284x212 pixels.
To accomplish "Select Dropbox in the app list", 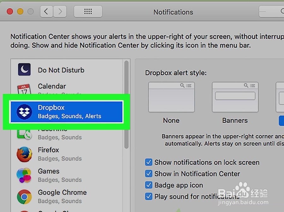I will pos(67,112).
